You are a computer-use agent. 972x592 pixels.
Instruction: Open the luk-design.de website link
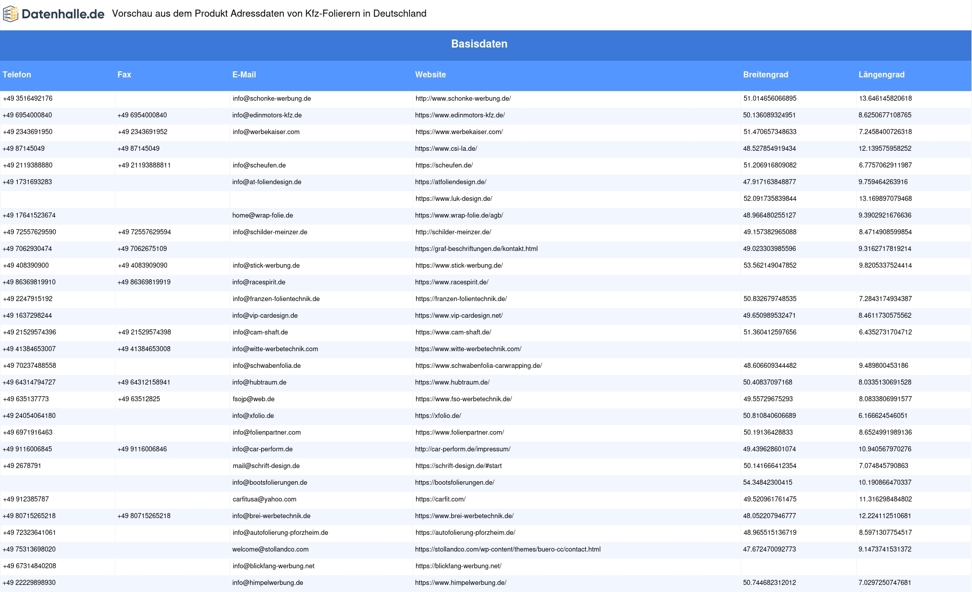pos(454,199)
